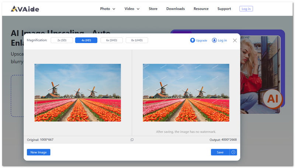Choose 6x (SHD) magnification

point(112,40)
